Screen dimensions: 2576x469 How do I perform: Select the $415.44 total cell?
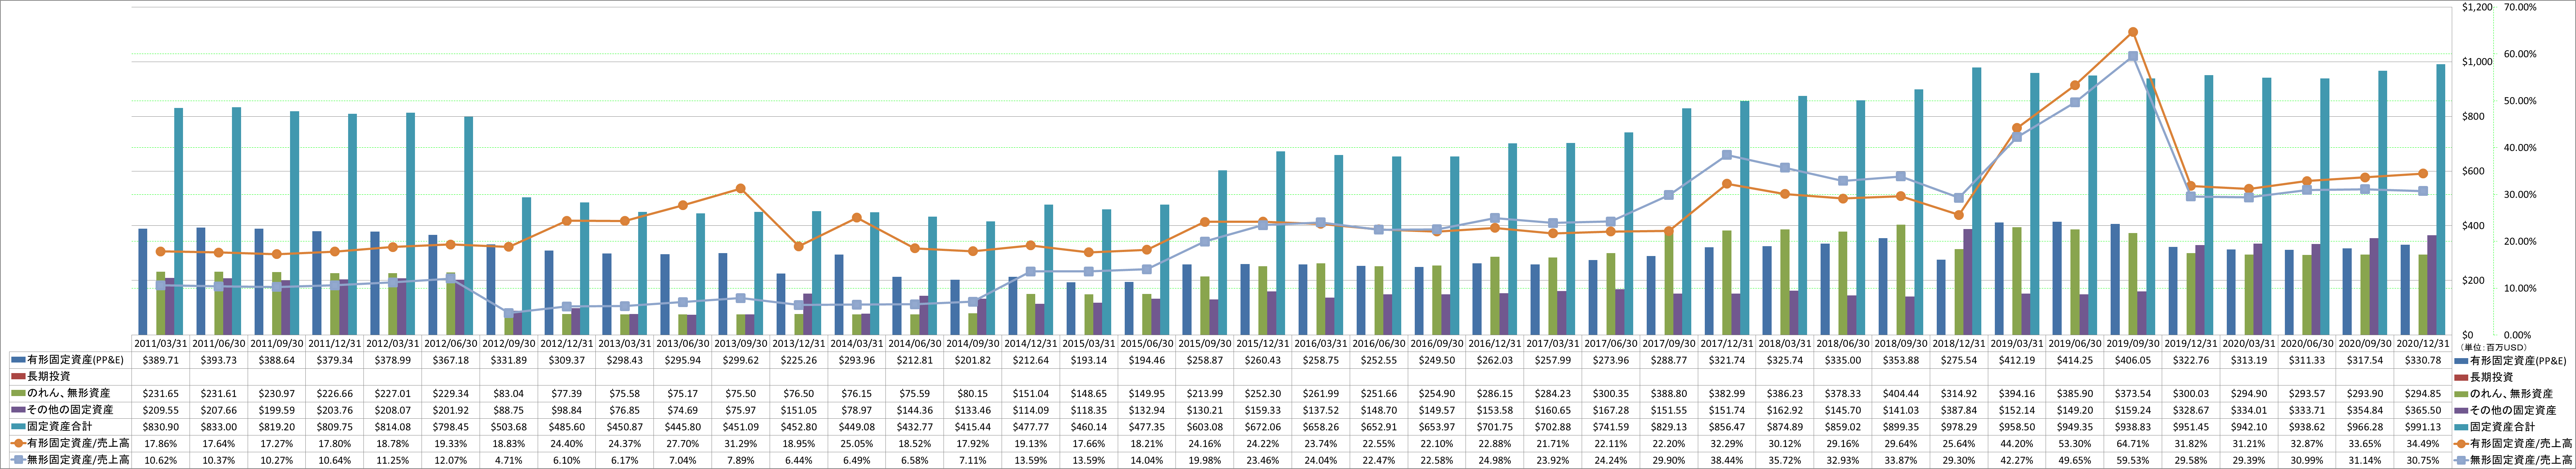click(x=973, y=427)
